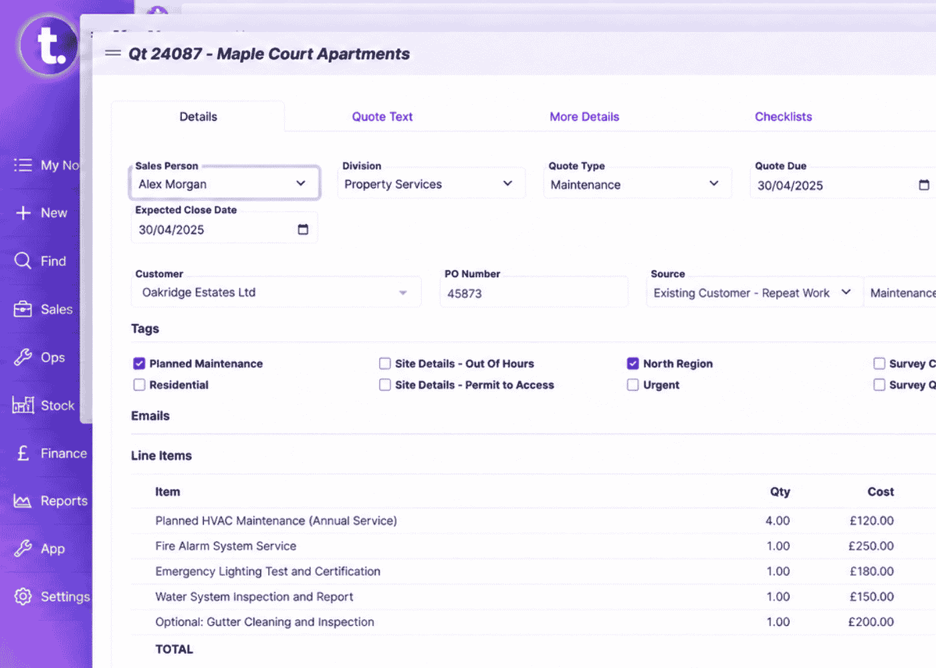
Task: Click the £180.00 cost cell
Action: coord(872,571)
